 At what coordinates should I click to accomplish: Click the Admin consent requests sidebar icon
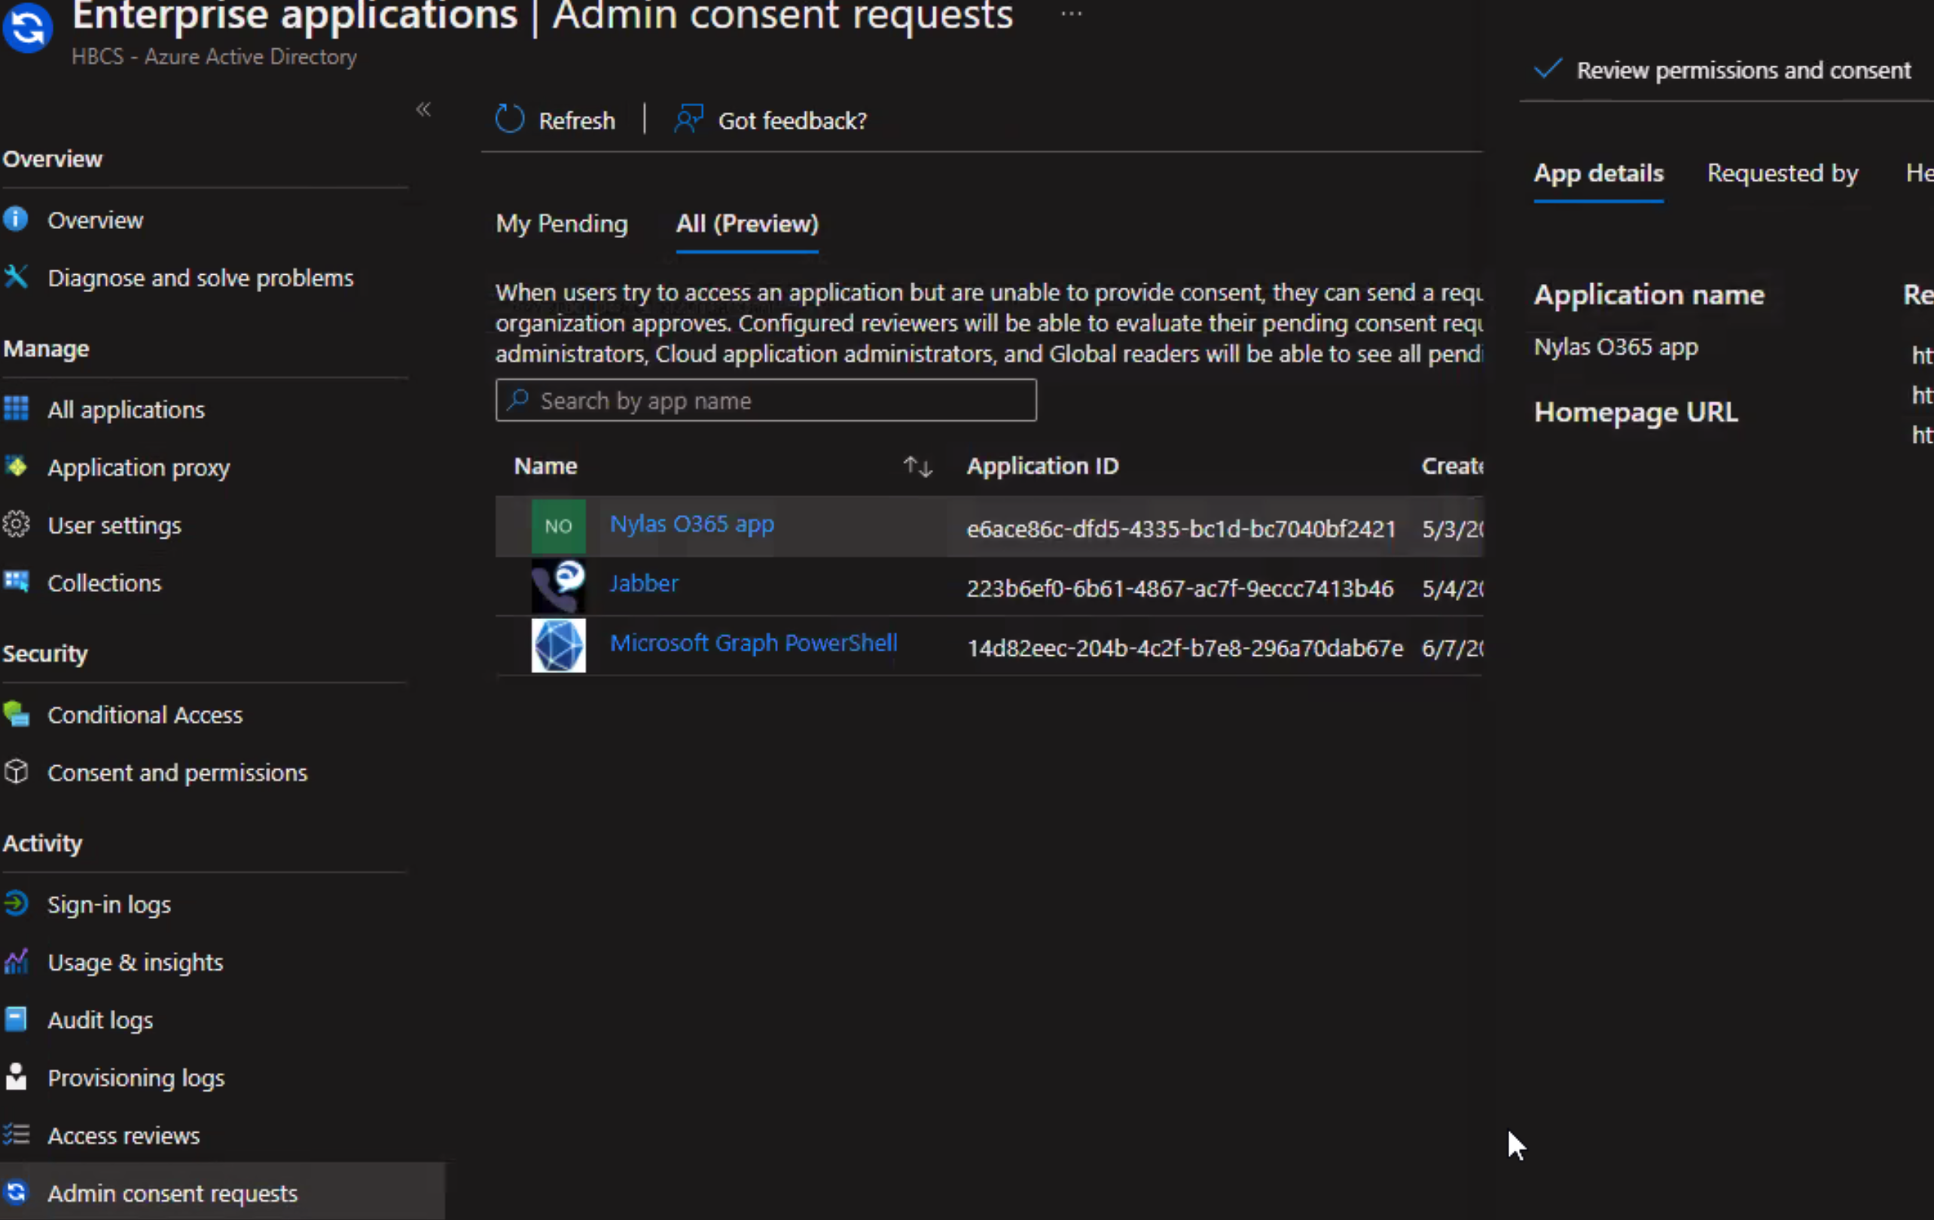tap(15, 1192)
